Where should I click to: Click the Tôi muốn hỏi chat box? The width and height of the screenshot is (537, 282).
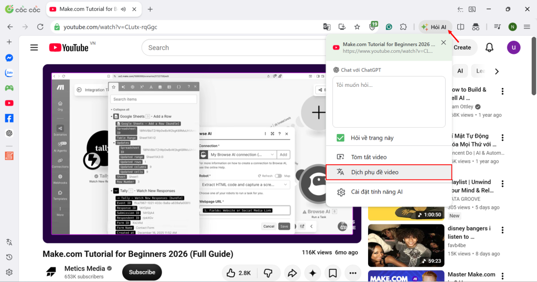click(389, 102)
